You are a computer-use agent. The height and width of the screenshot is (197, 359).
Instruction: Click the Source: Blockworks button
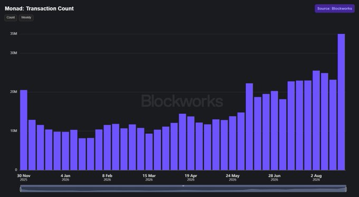(x=335, y=8)
